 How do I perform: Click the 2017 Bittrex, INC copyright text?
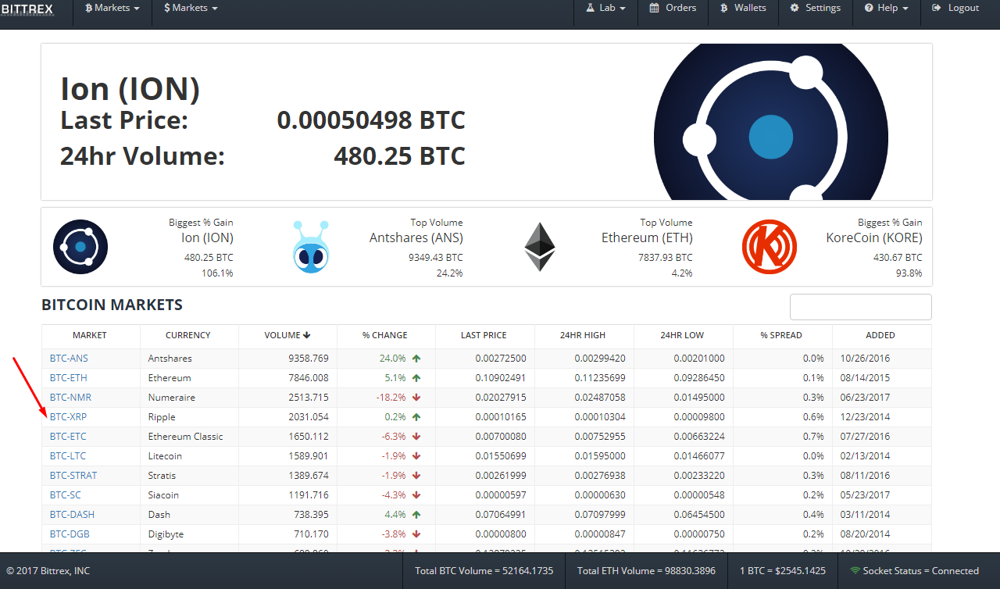[48, 571]
